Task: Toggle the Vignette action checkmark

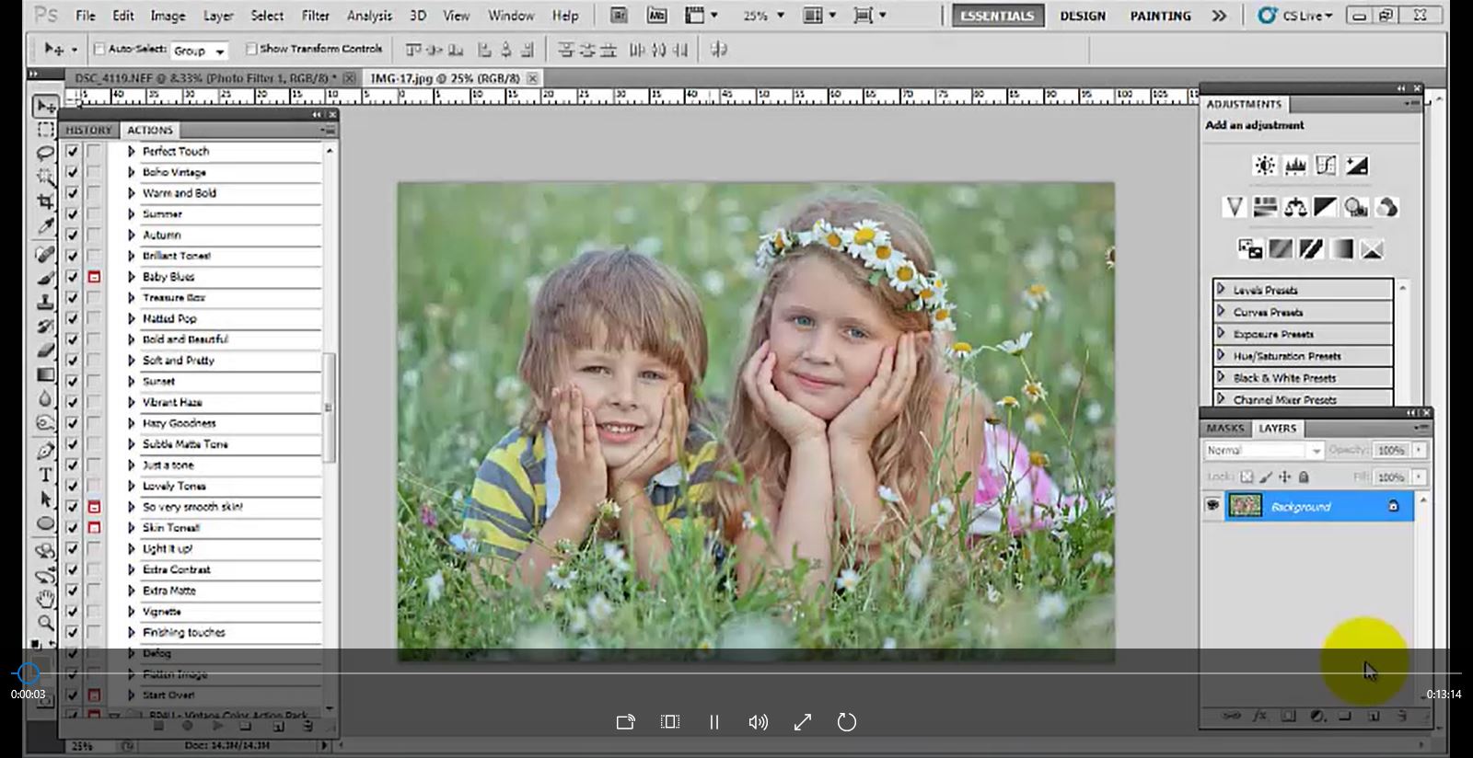Action: 73,612
